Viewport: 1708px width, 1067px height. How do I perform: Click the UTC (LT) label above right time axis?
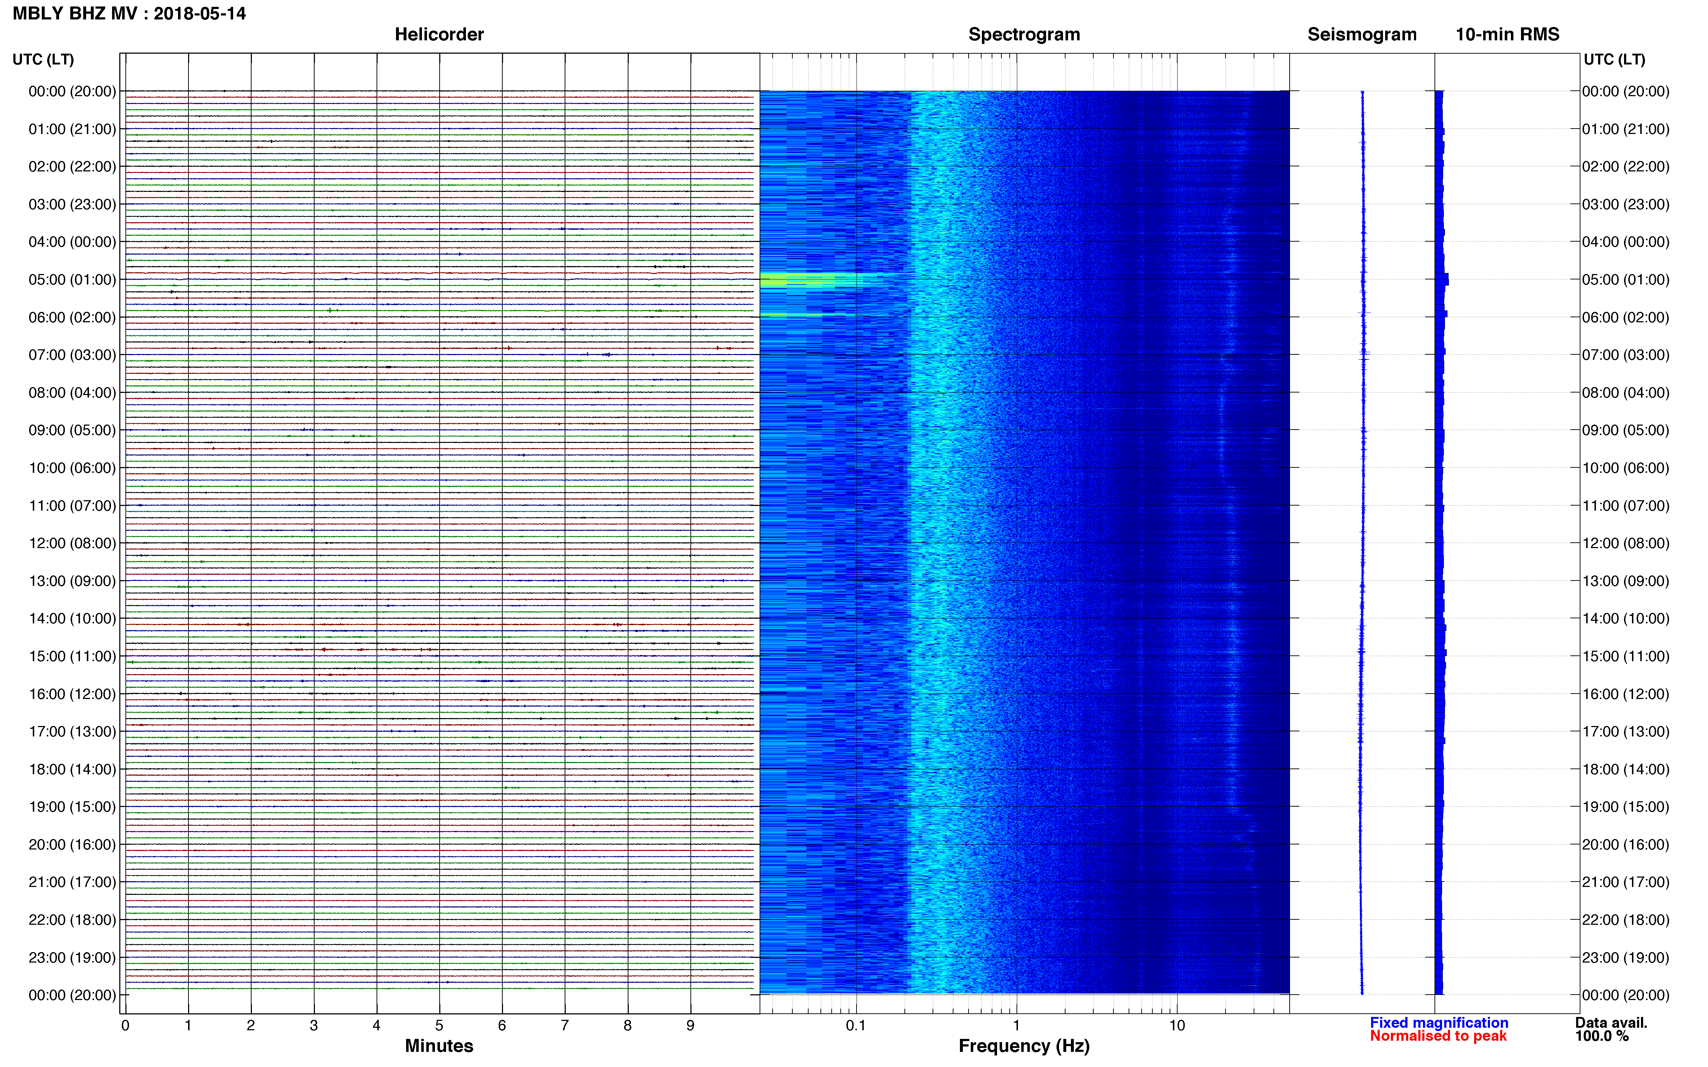coord(1614,59)
